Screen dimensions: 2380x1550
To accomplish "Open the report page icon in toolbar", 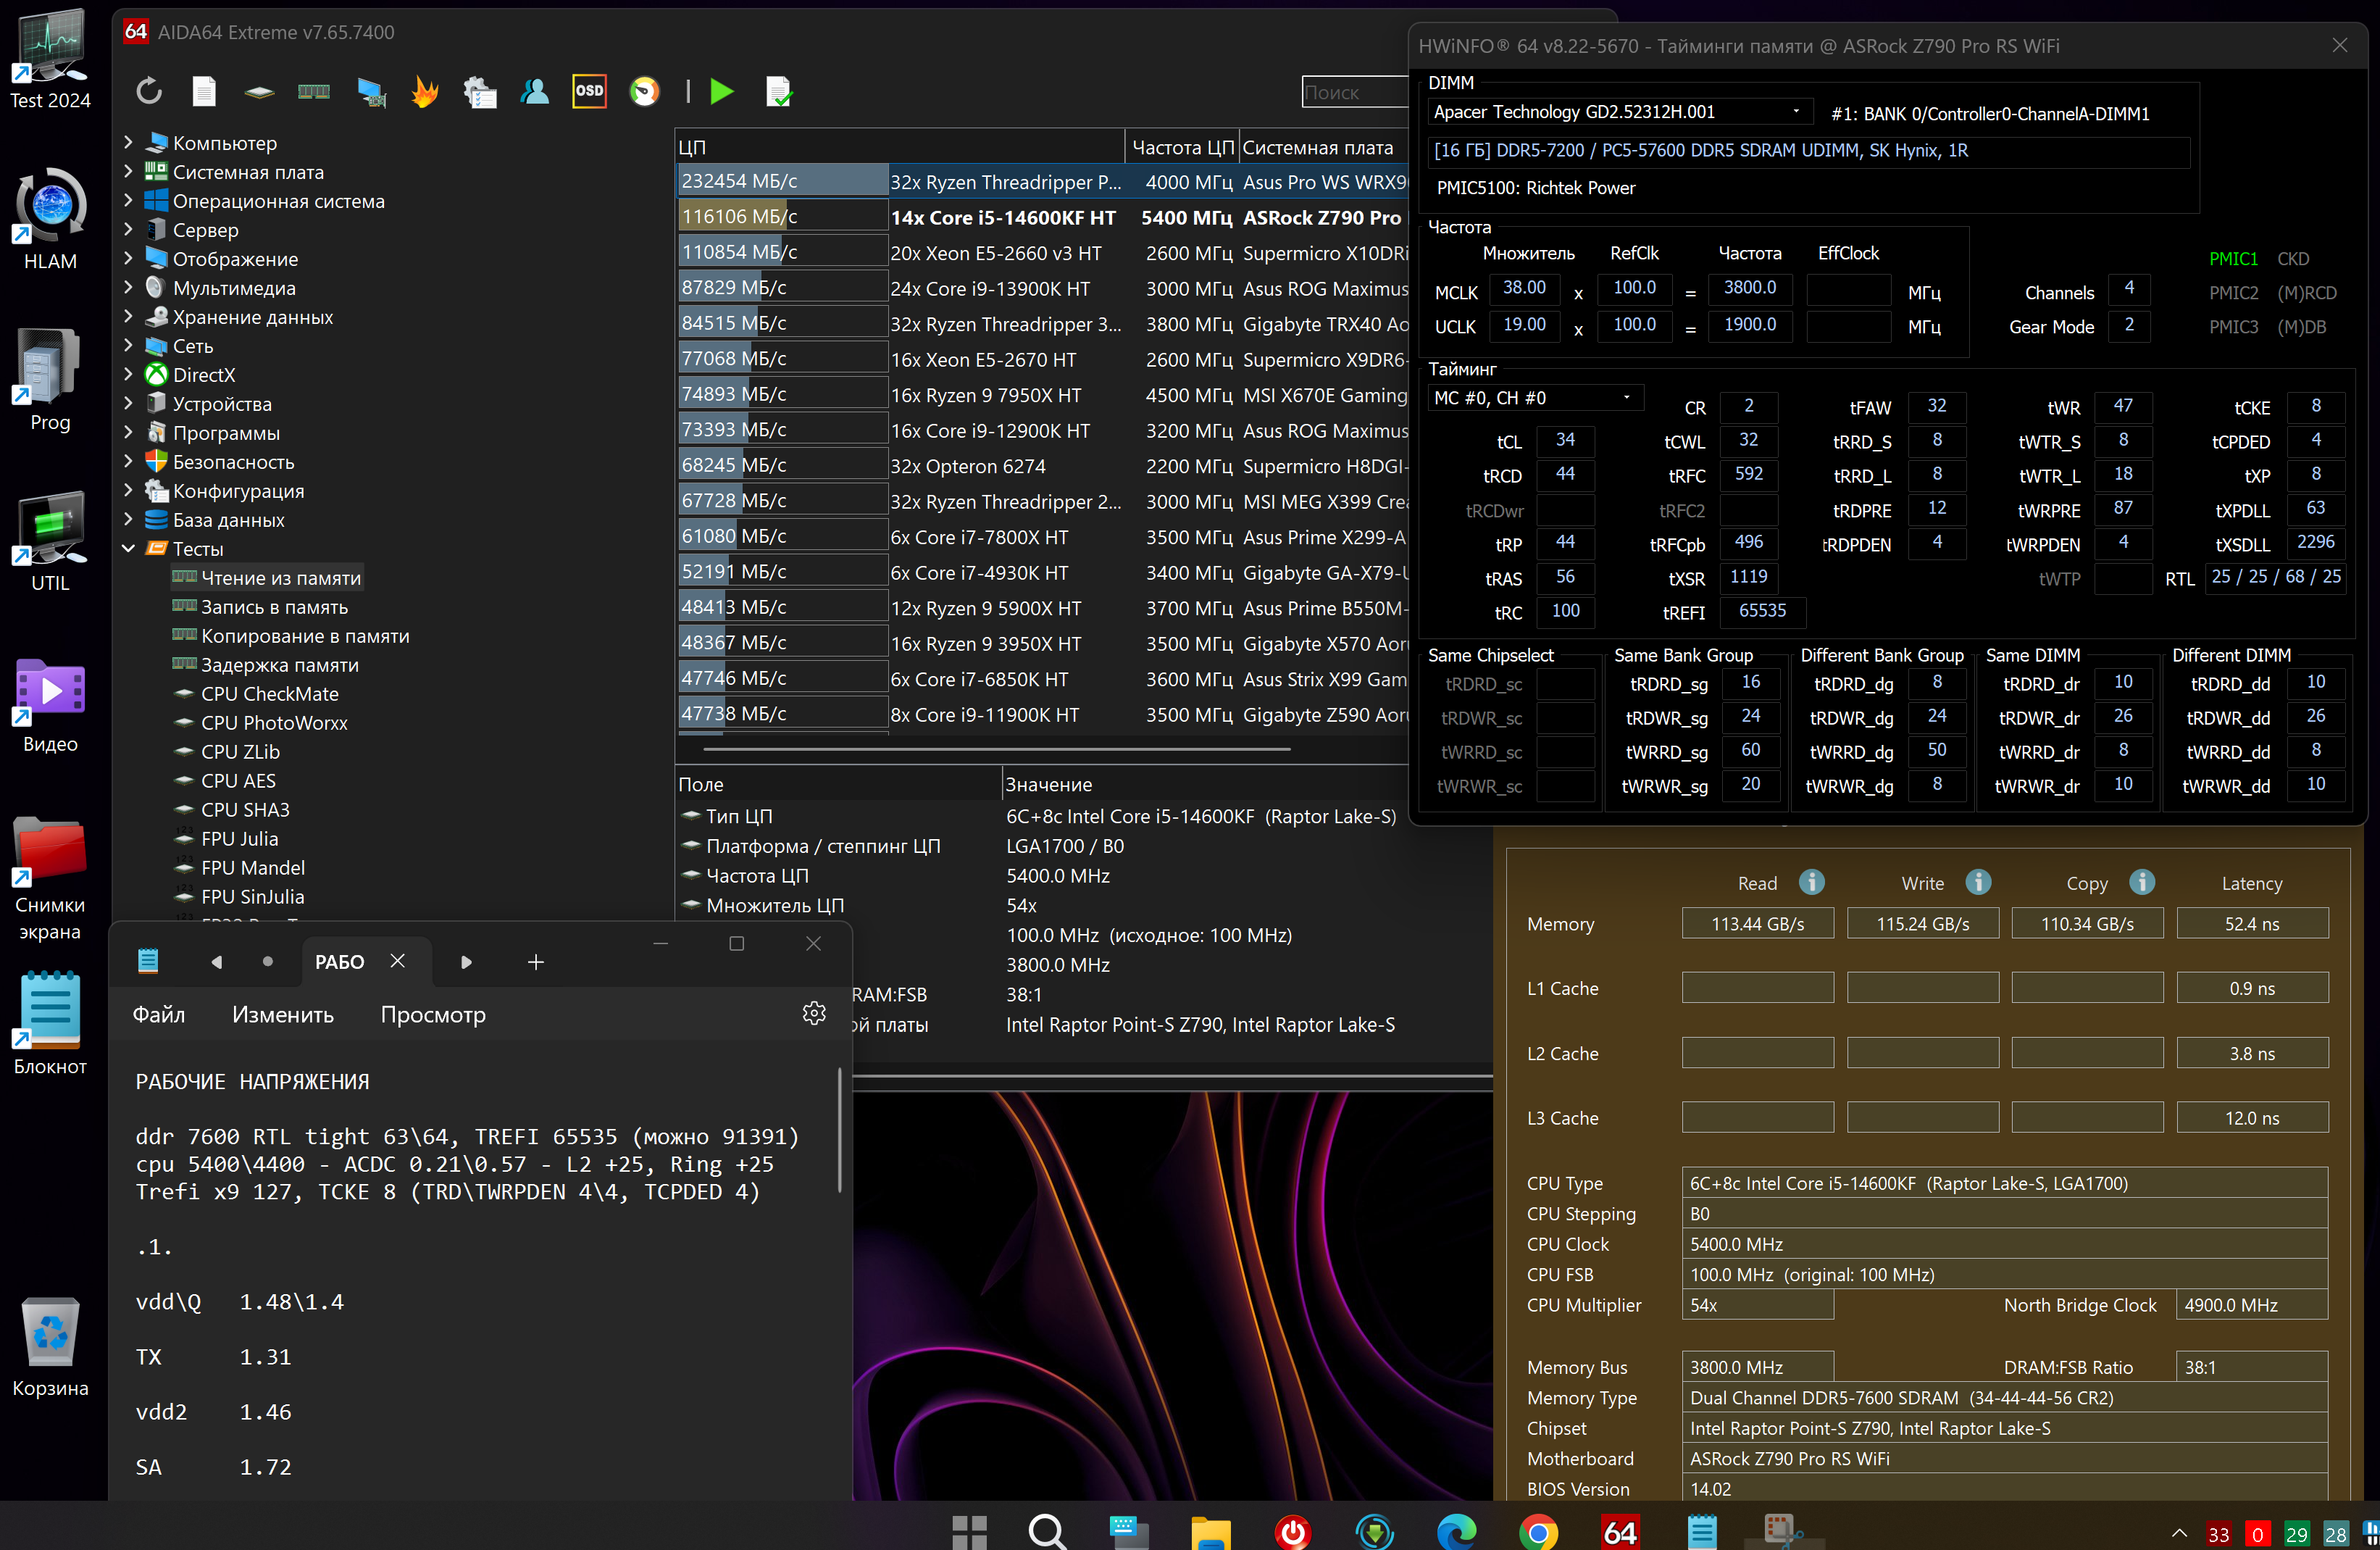I will pyautogui.click(x=204, y=92).
